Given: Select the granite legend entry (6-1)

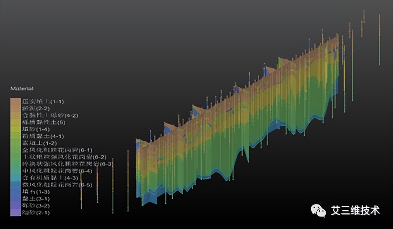Looking at the screenshot, I should tap(57, 150).
